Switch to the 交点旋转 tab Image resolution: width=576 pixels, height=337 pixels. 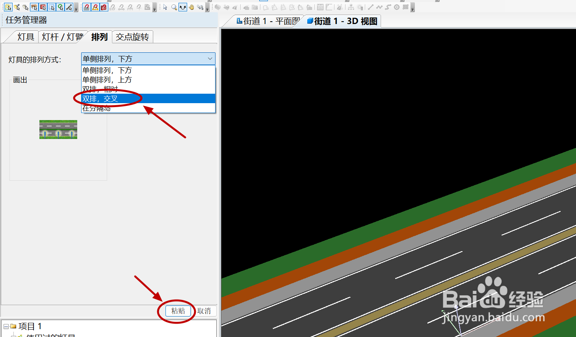pyautogui.click(x=132, y=37)
